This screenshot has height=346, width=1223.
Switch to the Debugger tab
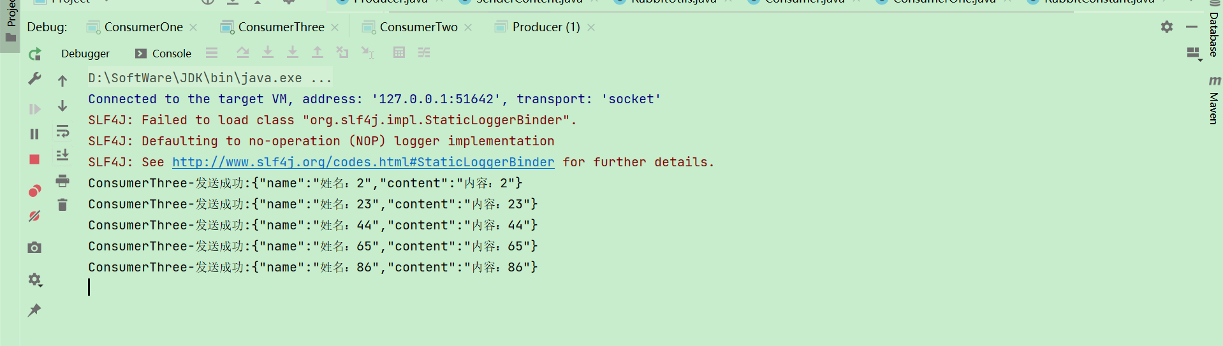pos(85,54)
